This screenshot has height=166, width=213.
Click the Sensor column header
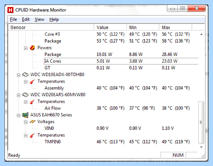pyautogui.click(x=51, y=27)
